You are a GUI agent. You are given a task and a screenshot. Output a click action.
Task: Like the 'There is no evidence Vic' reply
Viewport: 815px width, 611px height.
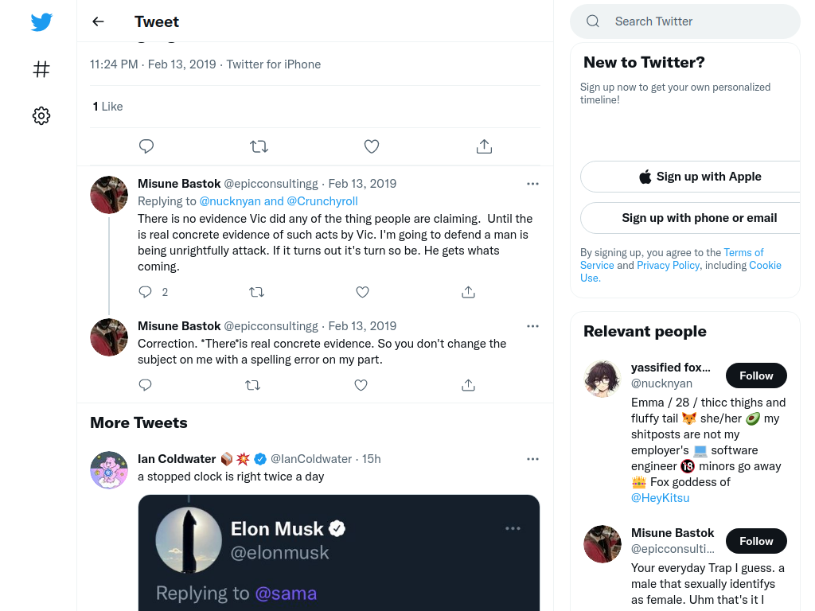point(362,292)
